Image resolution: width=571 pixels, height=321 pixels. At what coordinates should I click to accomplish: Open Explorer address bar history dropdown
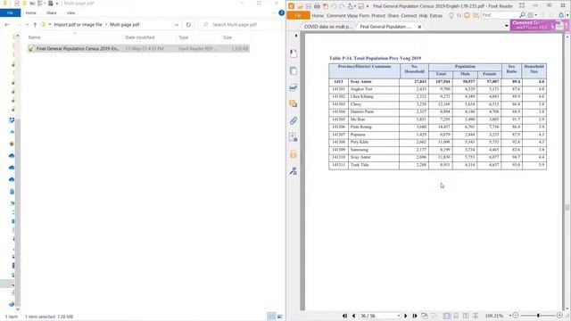177,25
